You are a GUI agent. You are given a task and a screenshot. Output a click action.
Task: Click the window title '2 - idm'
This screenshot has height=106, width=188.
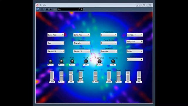43,5
